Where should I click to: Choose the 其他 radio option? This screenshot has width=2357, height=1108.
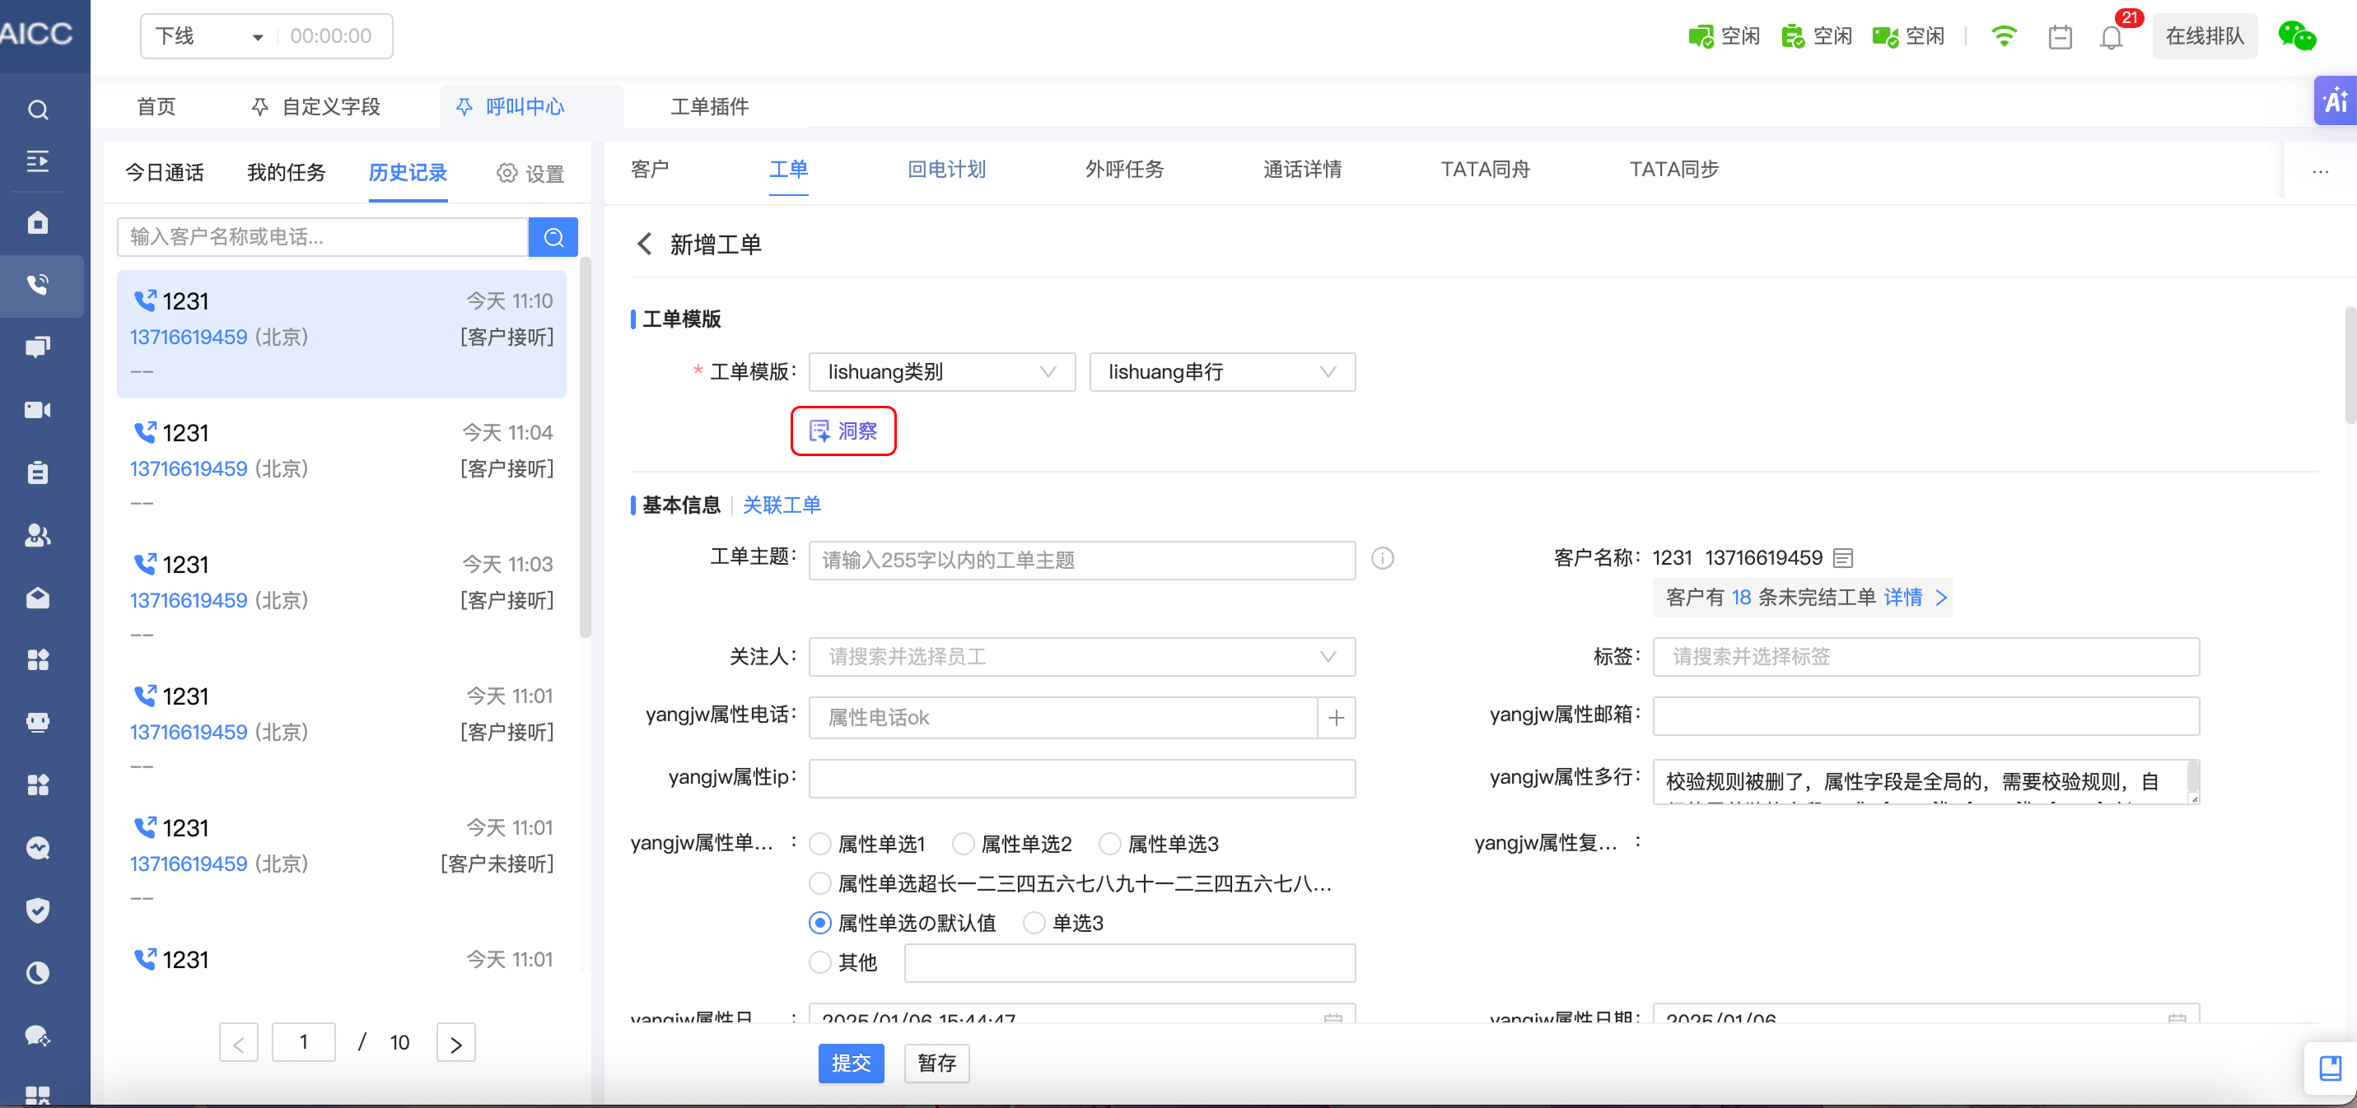pos(821,962)
